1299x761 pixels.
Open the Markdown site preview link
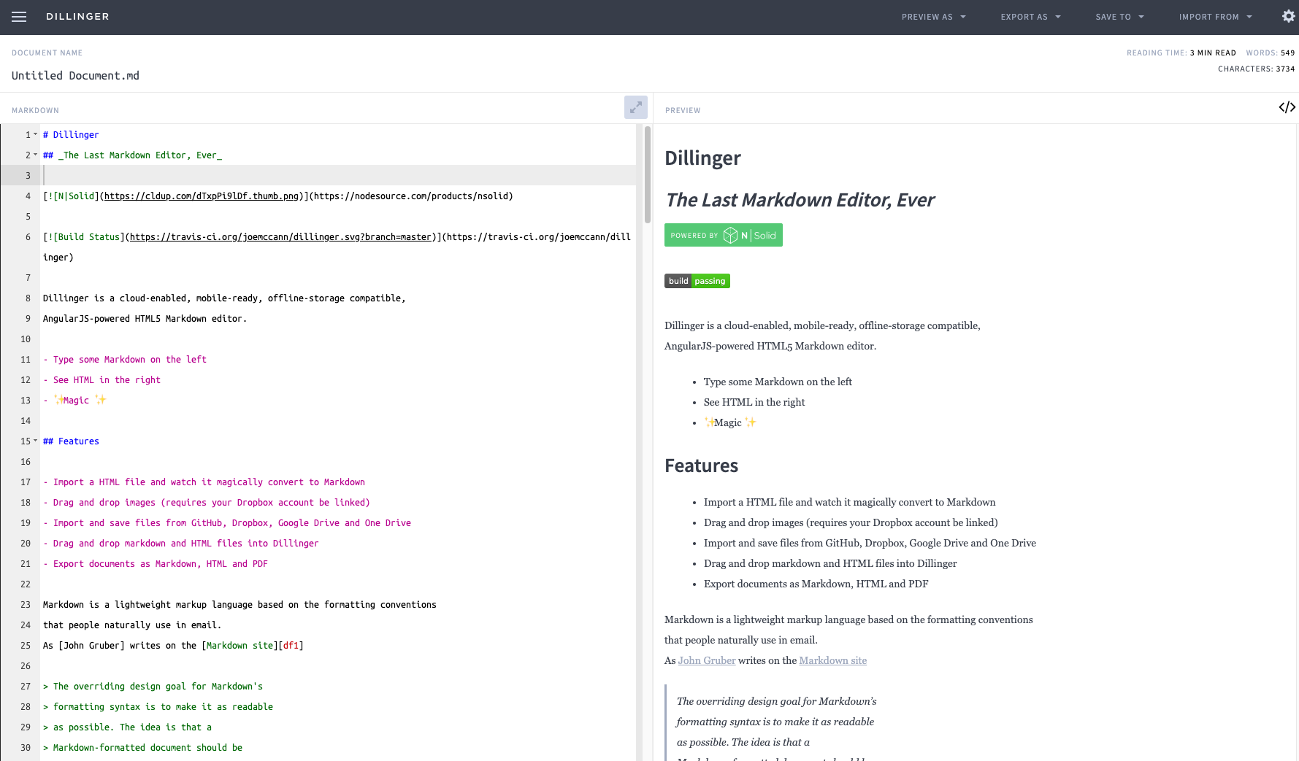833,660
